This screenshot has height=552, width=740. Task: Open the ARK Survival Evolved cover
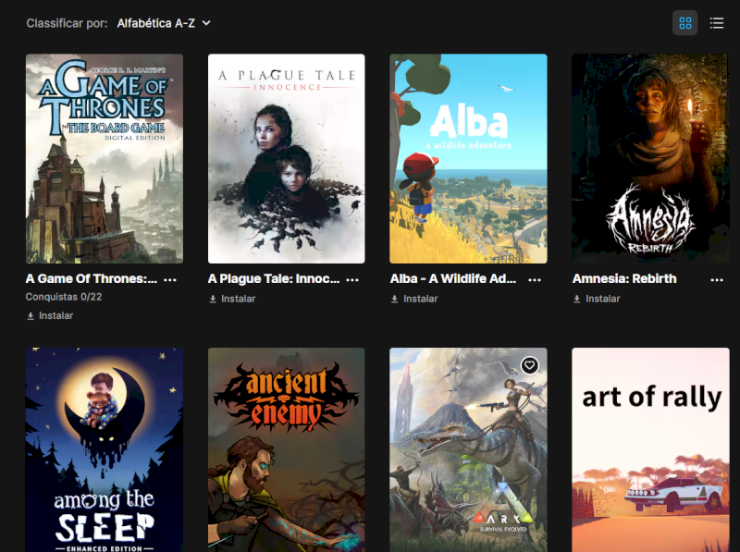tap(468, 449)
